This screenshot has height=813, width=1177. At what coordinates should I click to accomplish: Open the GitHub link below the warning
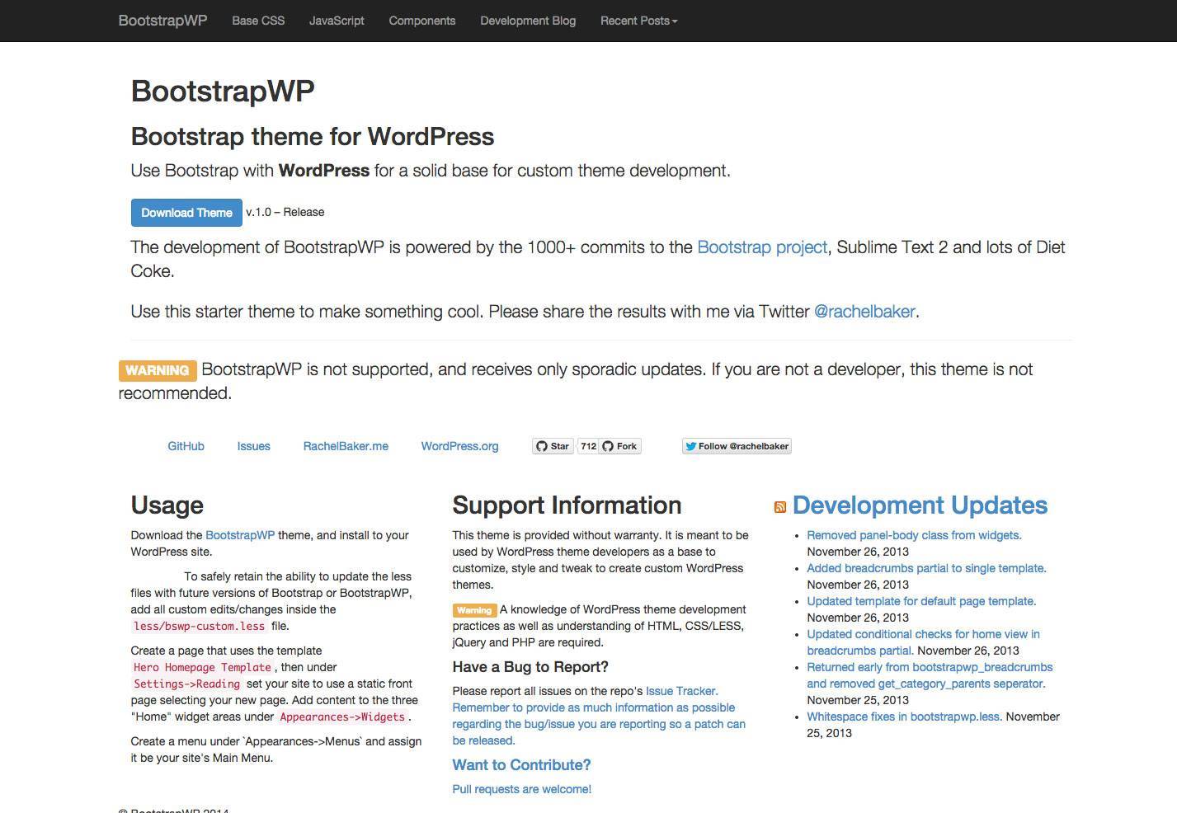tap(186, 446)
